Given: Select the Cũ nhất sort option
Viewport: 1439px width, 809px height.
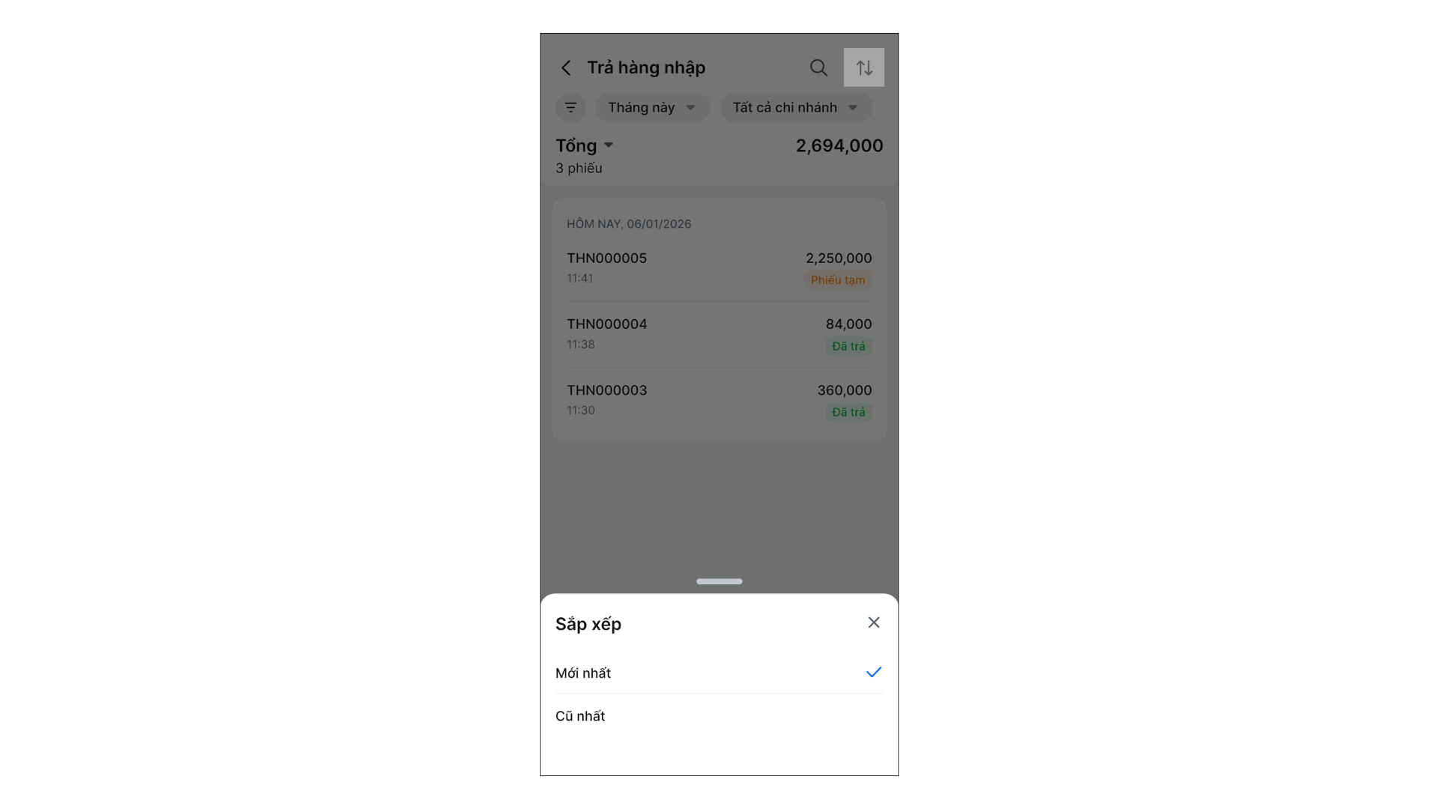Looking at the screenshot, I should (719, 716).
